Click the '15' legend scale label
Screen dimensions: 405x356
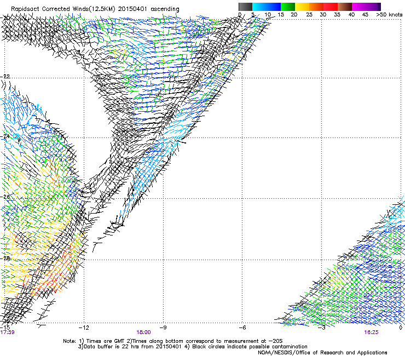point(281,15)
